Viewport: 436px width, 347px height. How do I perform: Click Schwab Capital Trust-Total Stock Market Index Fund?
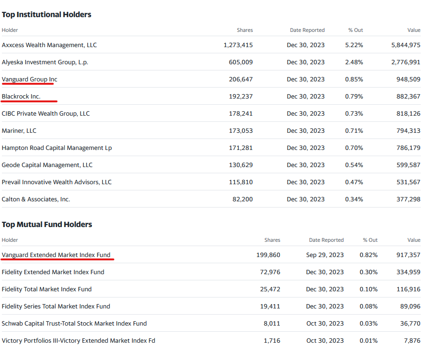74,323
